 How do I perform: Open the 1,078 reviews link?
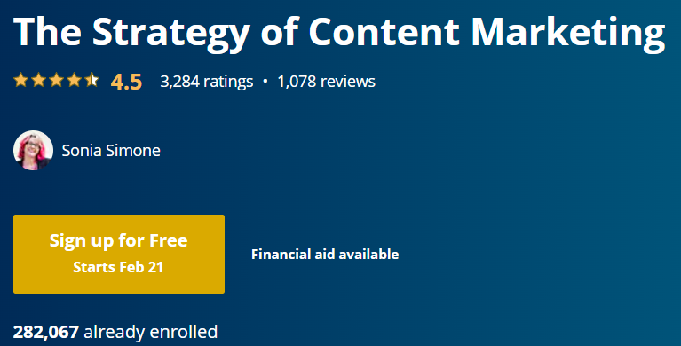point(326,82)
